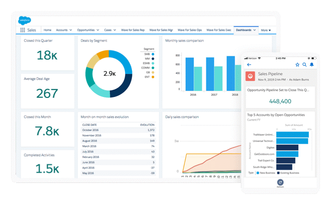This screenshot has height=205, width=331.
Task: Click the SMB legend color dot
Action: point(153,54)
